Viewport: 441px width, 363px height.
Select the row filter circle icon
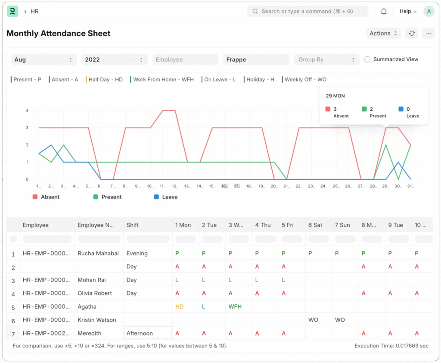13,239
